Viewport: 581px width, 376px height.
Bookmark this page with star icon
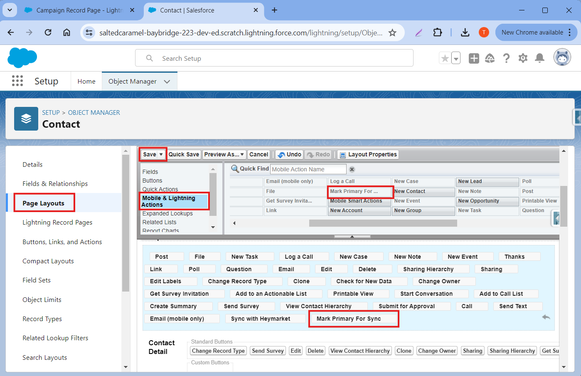tap(392, 32)
